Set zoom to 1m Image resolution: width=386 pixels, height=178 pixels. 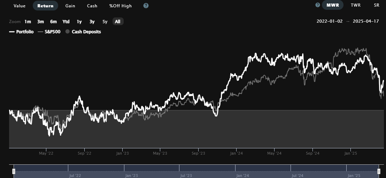pyautogui.click(x=28, y=21)
